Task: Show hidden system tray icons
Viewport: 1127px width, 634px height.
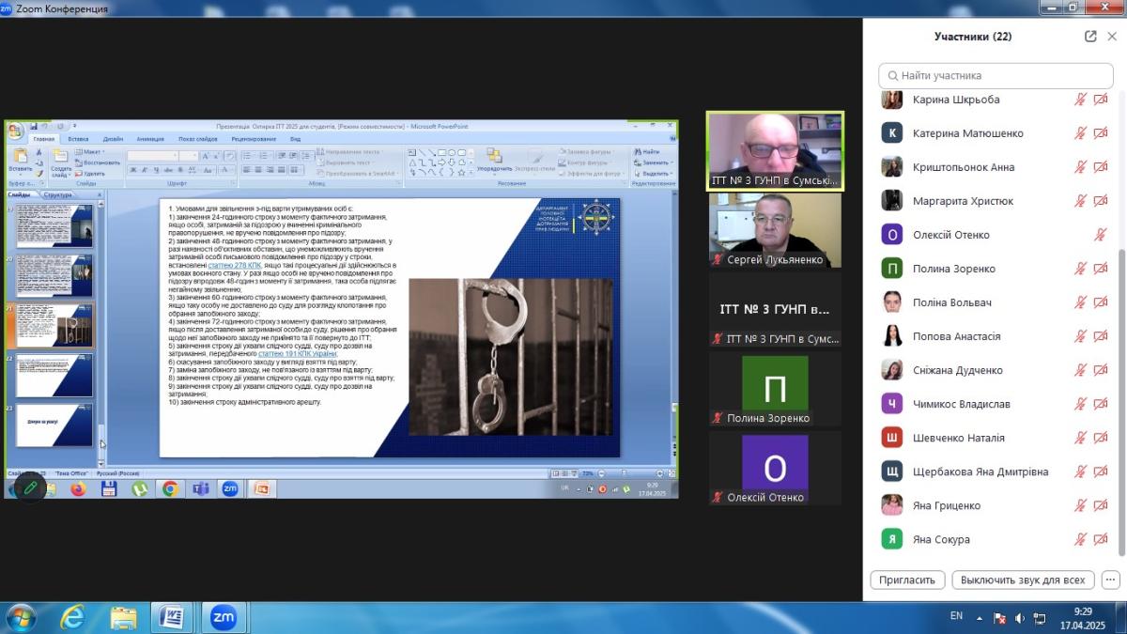Action: [x=980, y=617]
